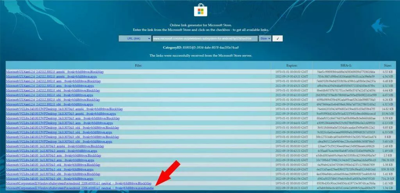Select the '6.52 KB' size cell
The height and width of the screenshot is (193, 400).
(388, 72)
